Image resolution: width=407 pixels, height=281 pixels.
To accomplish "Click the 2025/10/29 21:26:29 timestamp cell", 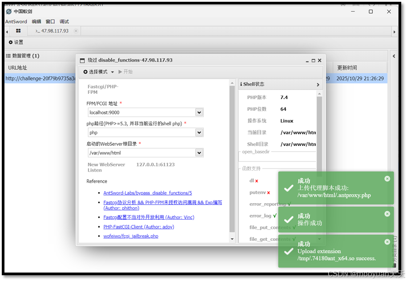I will (360, 79).
